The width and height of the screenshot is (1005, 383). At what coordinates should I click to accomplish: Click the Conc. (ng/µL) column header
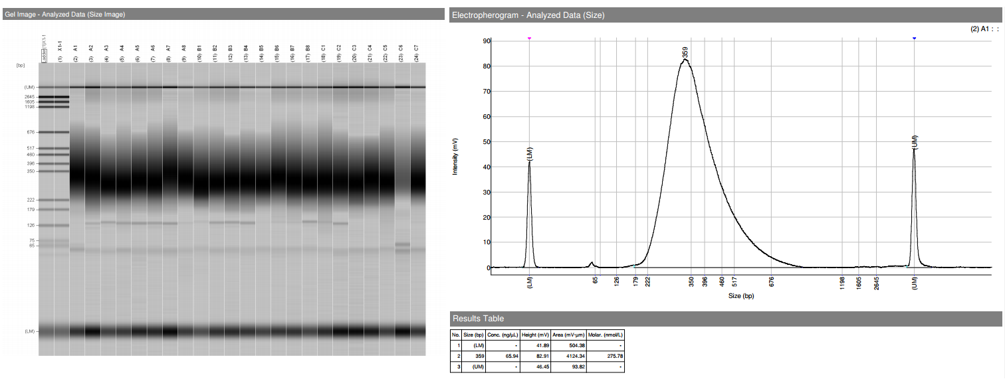pos(503,336)
